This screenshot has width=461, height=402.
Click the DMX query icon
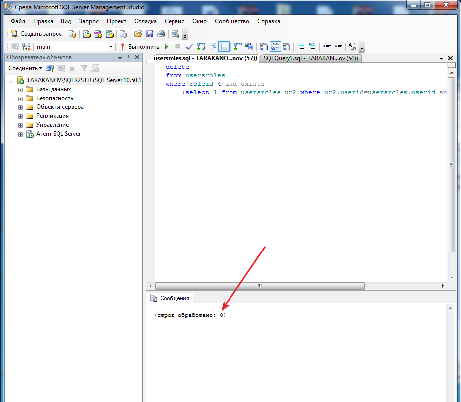tap(98, 34)
